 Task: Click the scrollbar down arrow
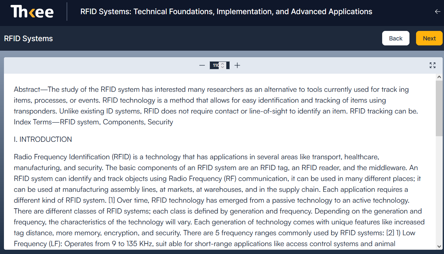click(439, 246)
